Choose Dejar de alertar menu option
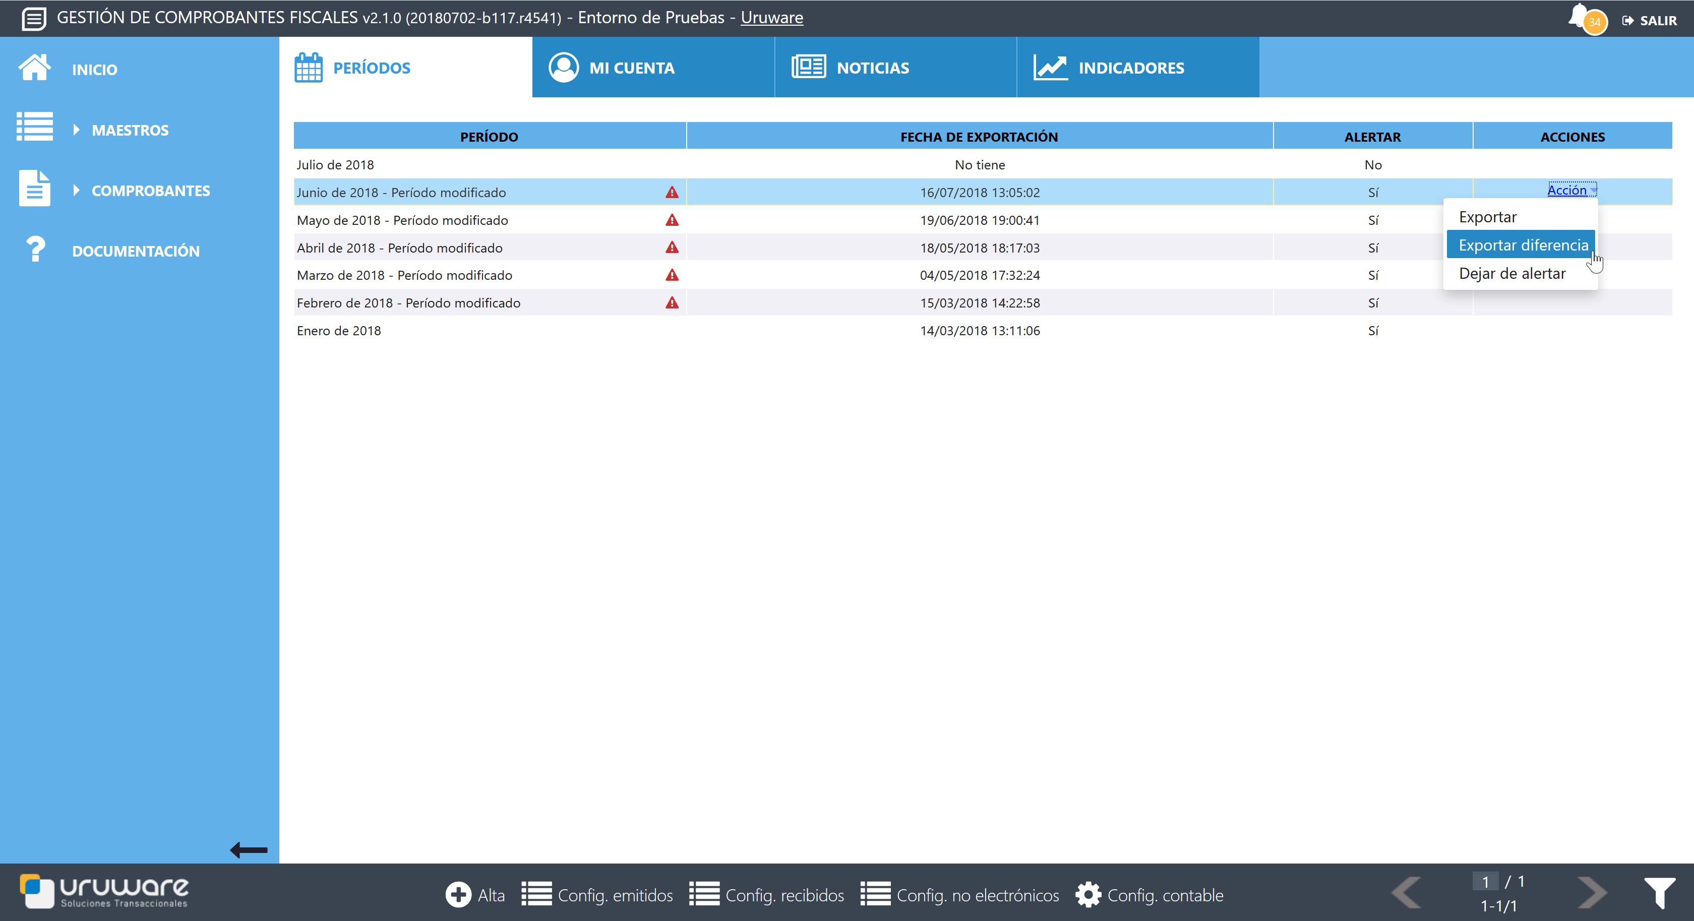This screenshot has width=1694, height=921. (1512, 273)
